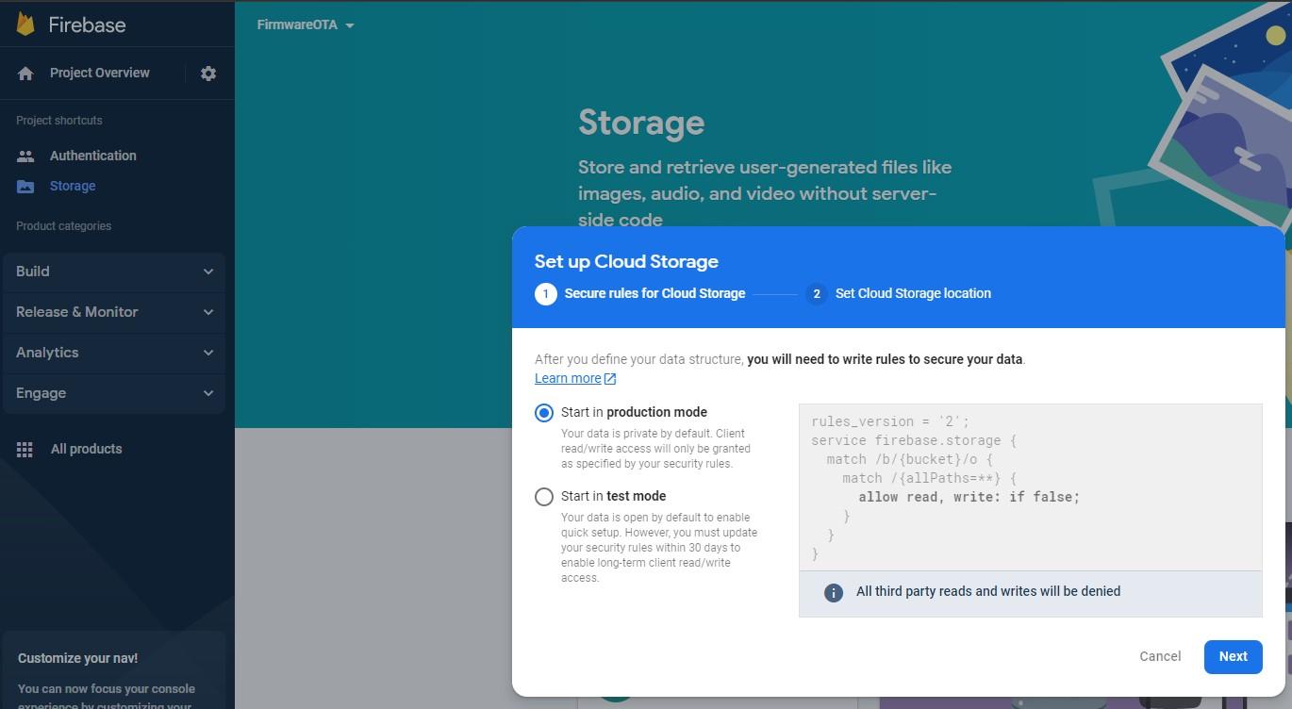
Task: Go to Storage shortcut
Action: [x=73, y=186]
